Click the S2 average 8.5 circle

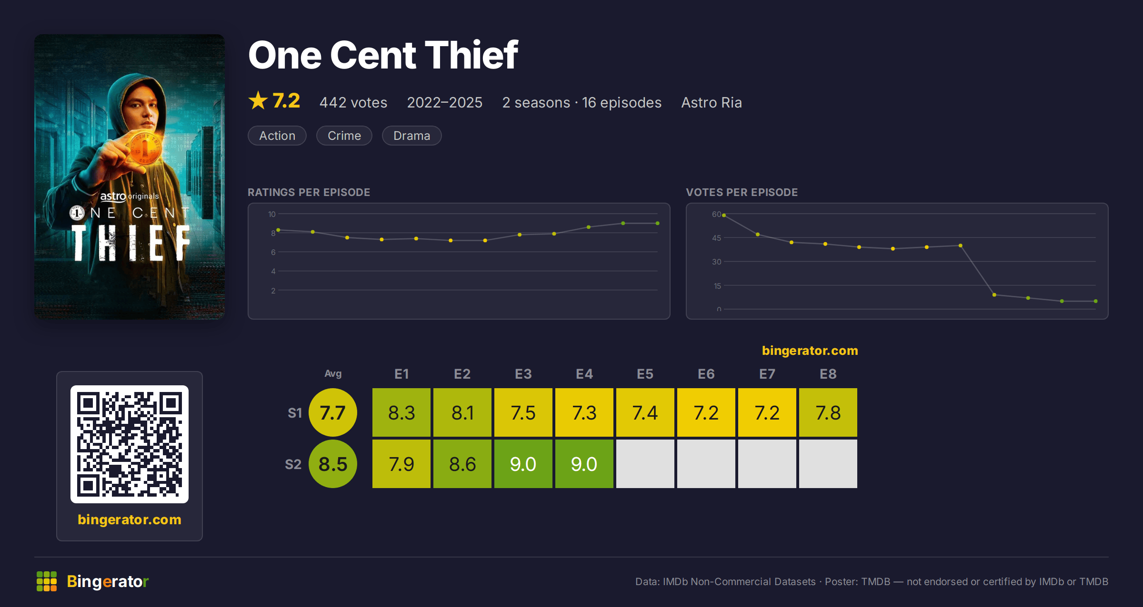coord(333,464)
